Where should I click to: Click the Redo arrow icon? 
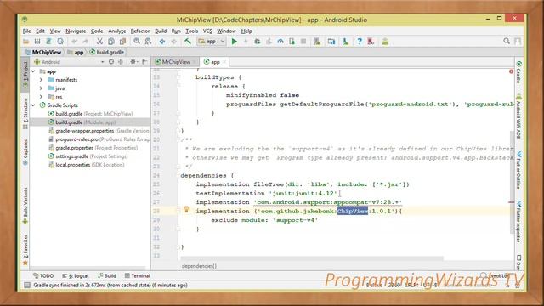tap(85, 42)
